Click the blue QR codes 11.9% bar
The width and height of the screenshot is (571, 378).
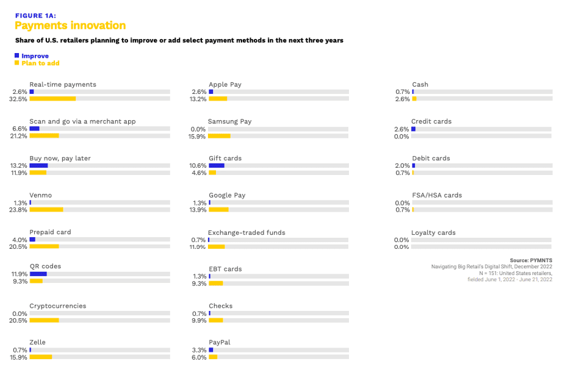(38, 274)
